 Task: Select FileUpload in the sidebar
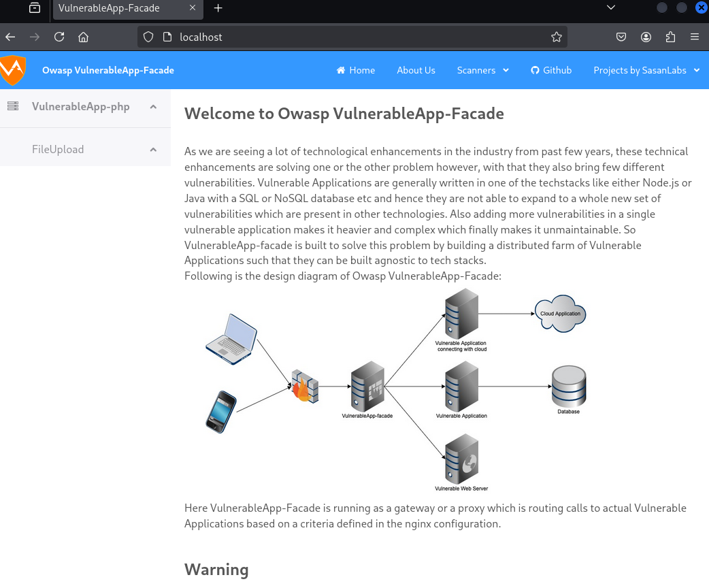(58, 149)
